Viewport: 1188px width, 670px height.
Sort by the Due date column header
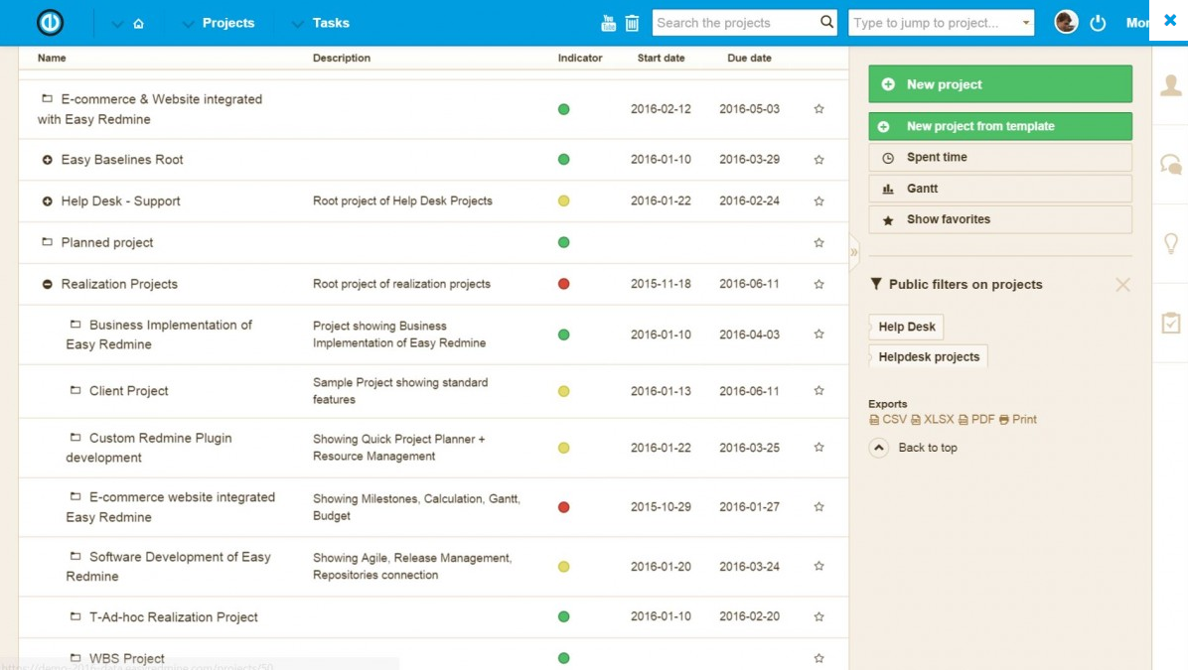click(x=749, y=58)
